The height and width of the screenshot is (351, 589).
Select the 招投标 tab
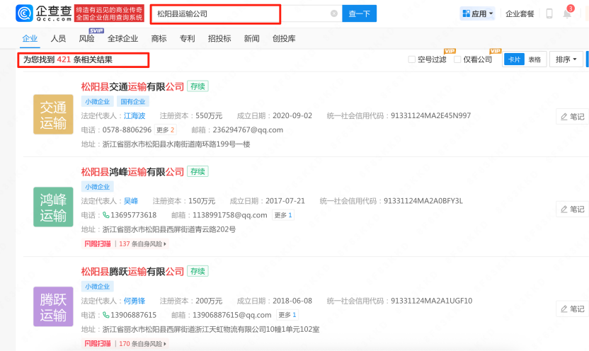[x=219, y=38]
